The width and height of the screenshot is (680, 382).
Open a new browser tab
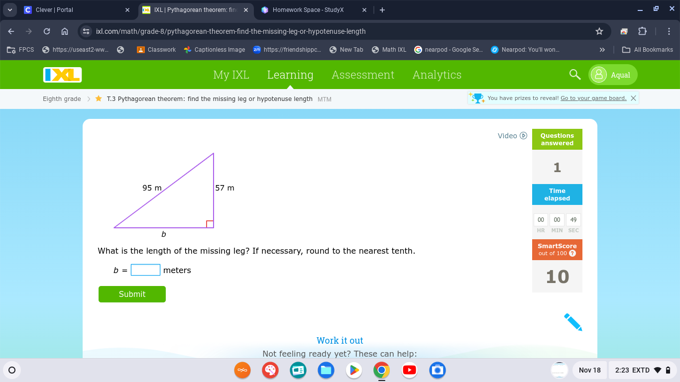[382, 10]
